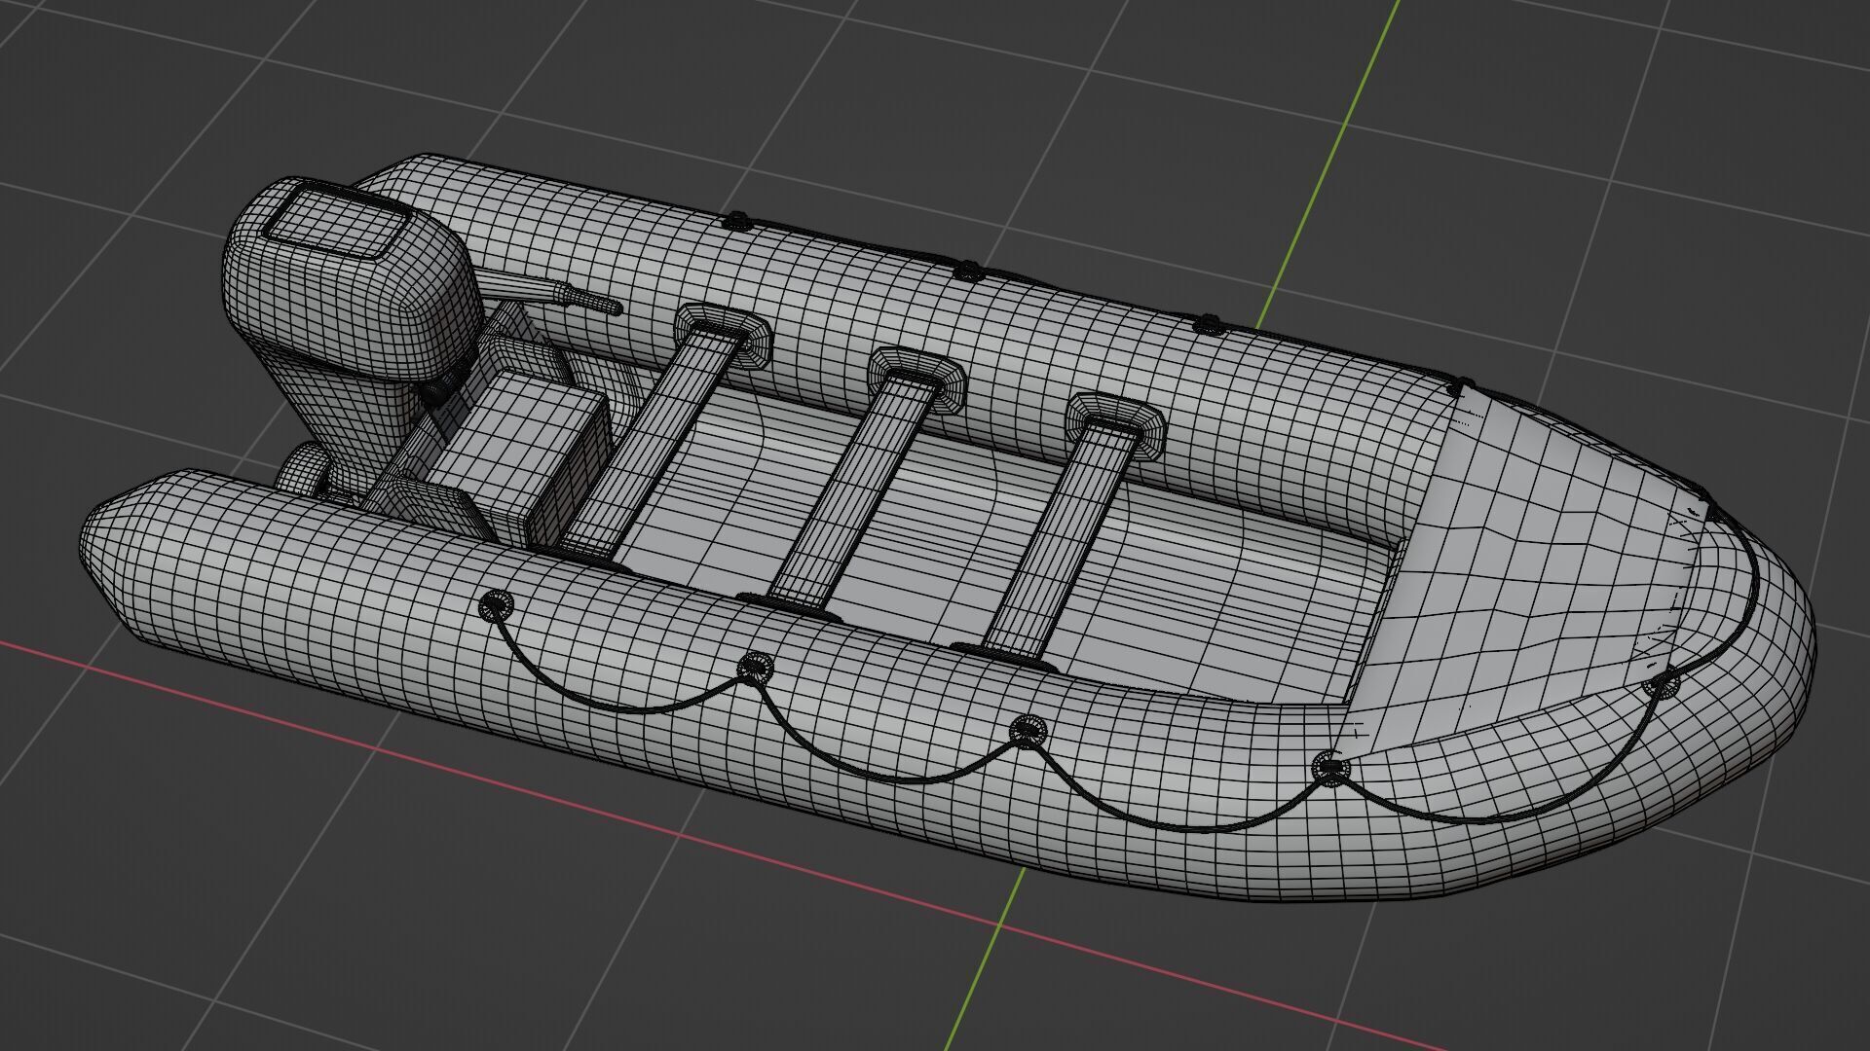Select the bow-end rope grommet on near side
The width and height of the screenshot is (1870, 1051).
tap(1661, 685)
